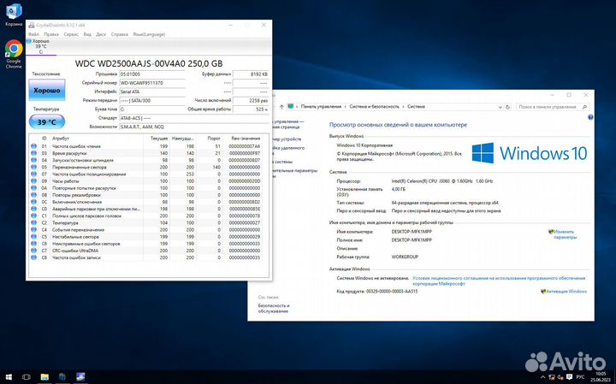
Task: Click the Серийный номер field
Action: [152, 83]
